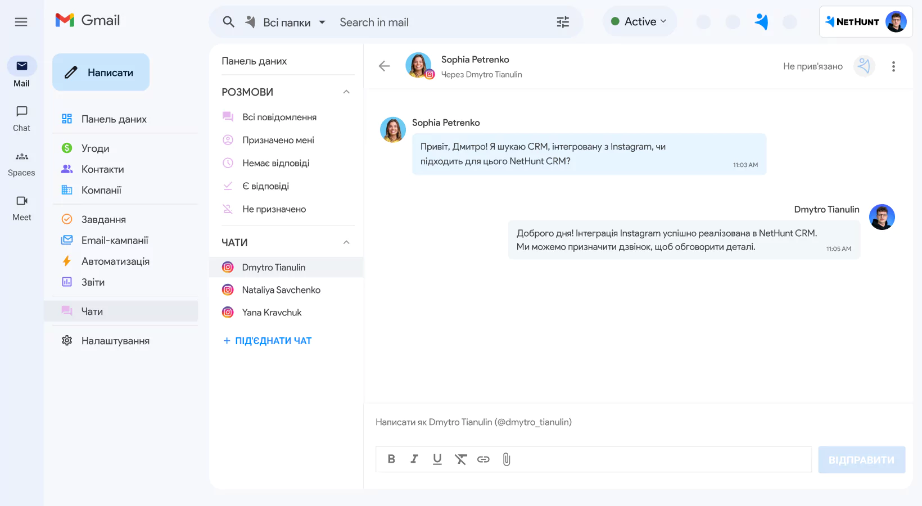922x506 pixels.
Task: Open Налаштування settings
Action: click(106, 341)
